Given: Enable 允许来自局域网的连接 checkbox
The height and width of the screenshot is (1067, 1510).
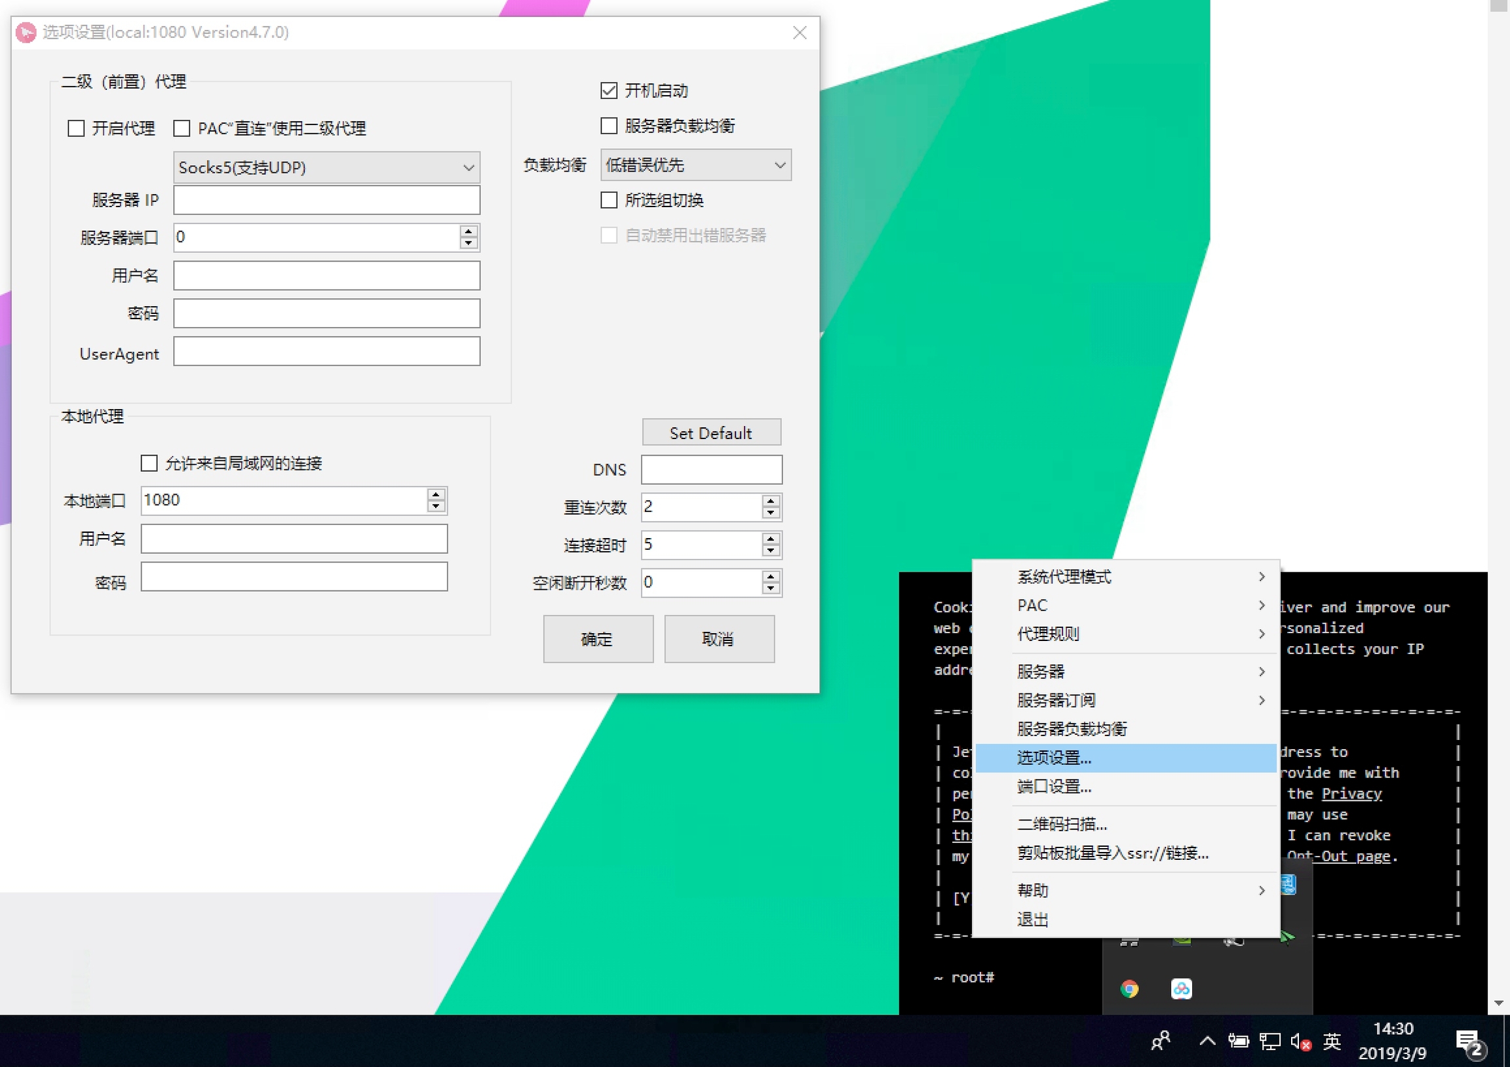Looking at the screenshot, I should coord(149,464).
